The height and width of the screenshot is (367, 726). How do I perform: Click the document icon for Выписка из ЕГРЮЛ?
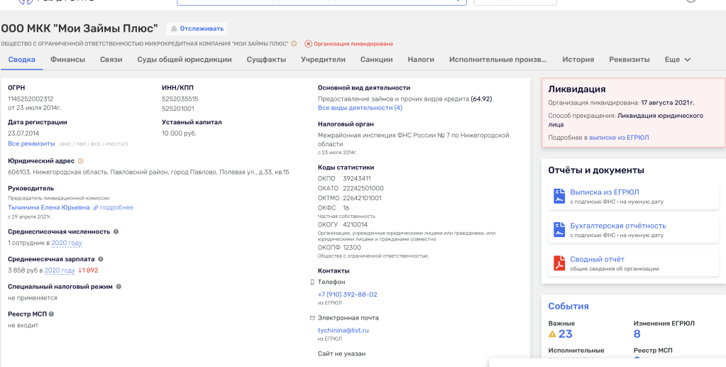(x=559, y=196)
